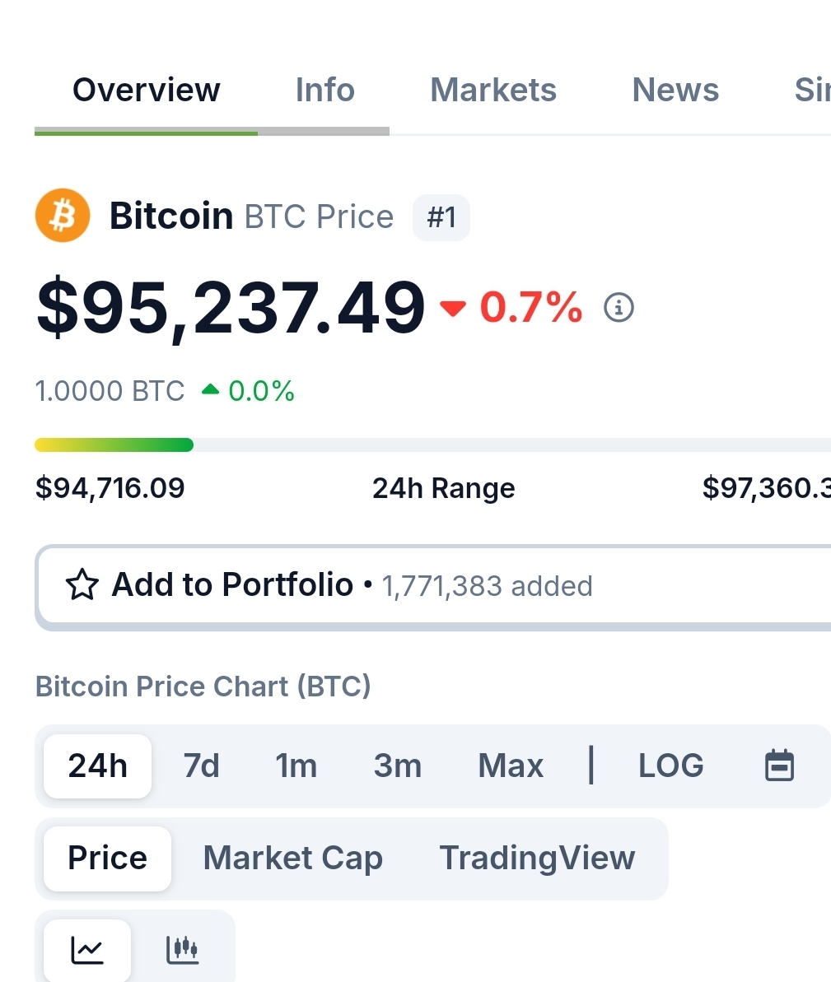The height and width of the screenshot is (982, 831).
Task: Click the 24h Range progress bar
Action: click(x=432, y=445)
